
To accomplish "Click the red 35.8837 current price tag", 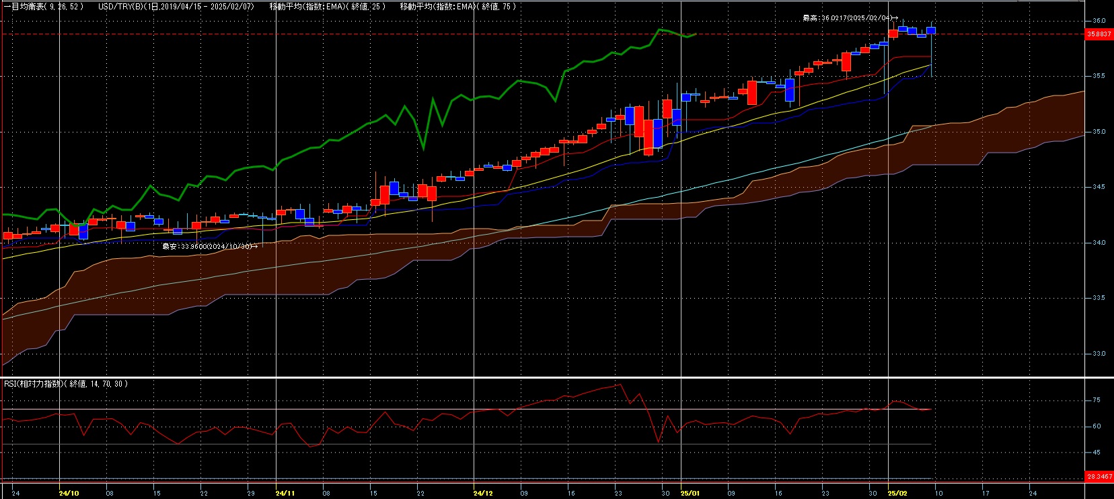I will [x=1099, y=34].
